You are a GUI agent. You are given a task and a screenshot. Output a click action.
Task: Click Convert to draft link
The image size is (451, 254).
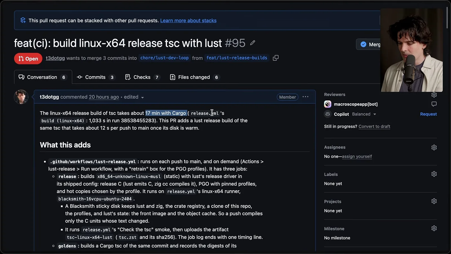tap(374, 126)
